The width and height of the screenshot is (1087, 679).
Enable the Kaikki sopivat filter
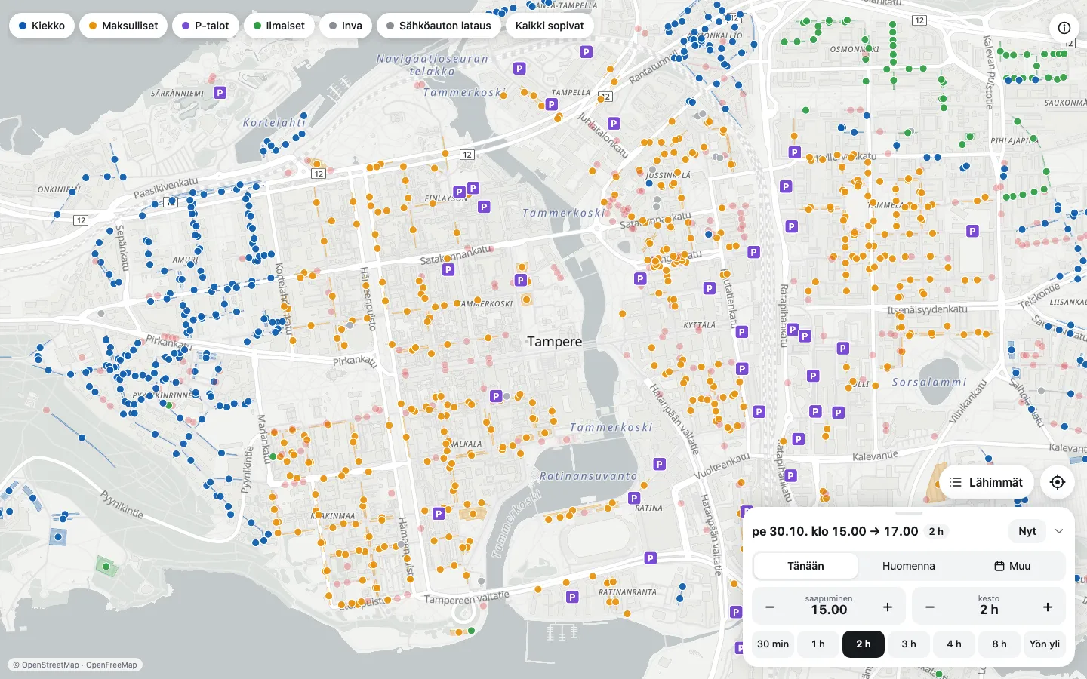click(x=550, y=26)
